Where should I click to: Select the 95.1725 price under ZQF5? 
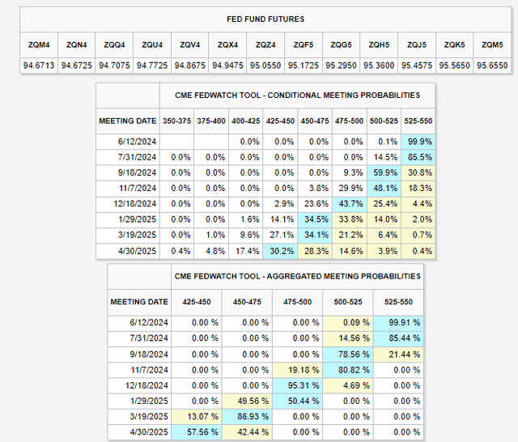tap(304, 66)
